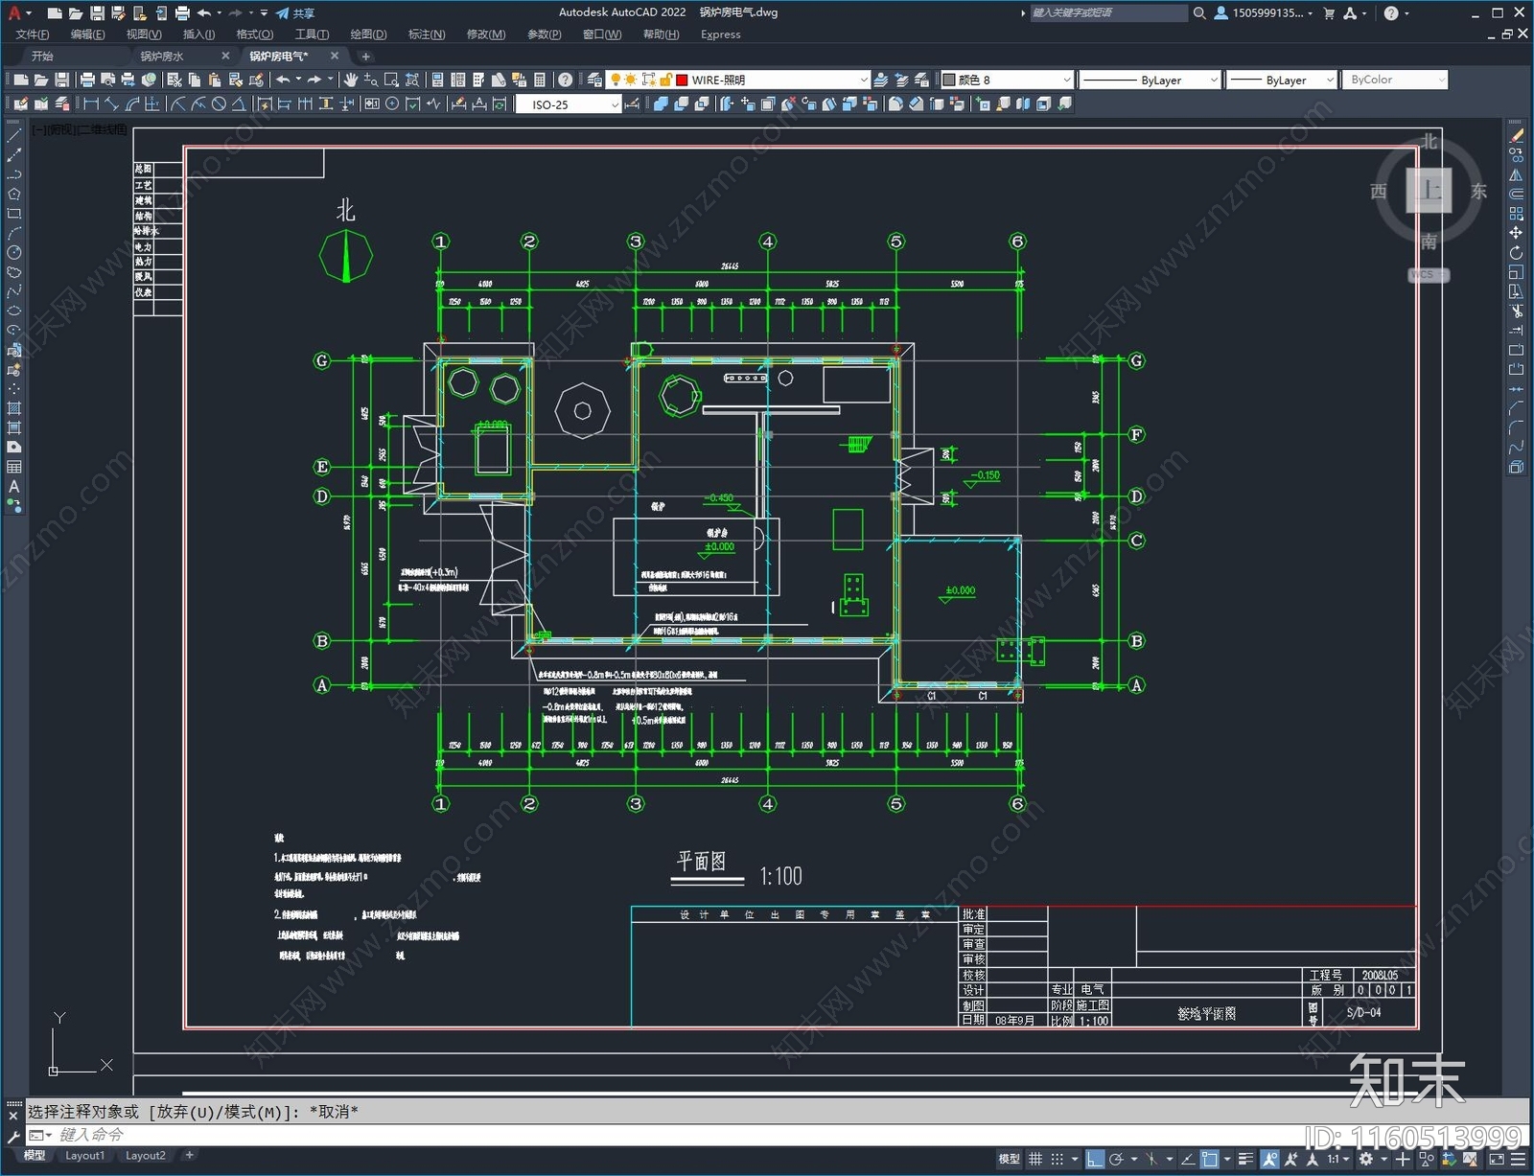Screen dimensions: 1534x1176
Task: Toggle layer lock padlock in layer control
Action: (665, 80)
